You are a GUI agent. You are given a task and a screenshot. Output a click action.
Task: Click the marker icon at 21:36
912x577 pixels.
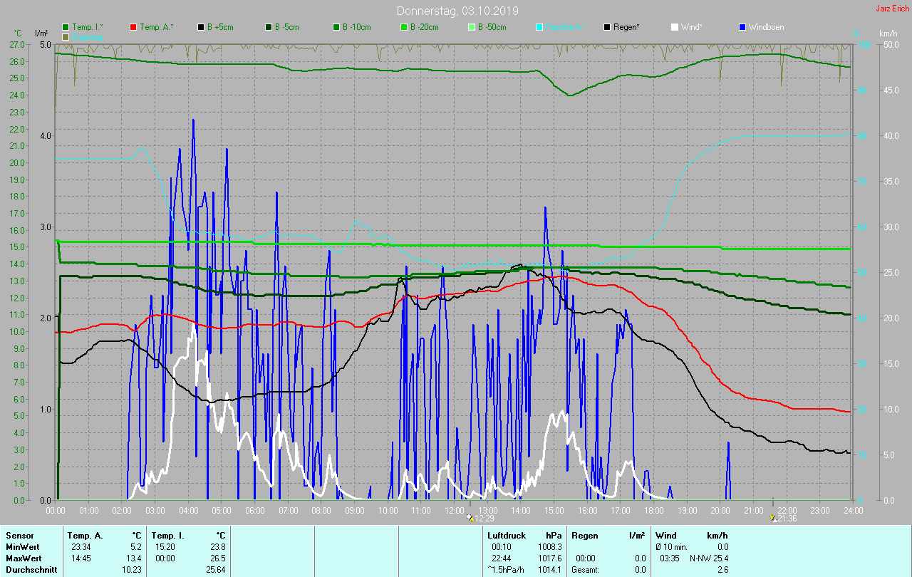coord(773,518)
